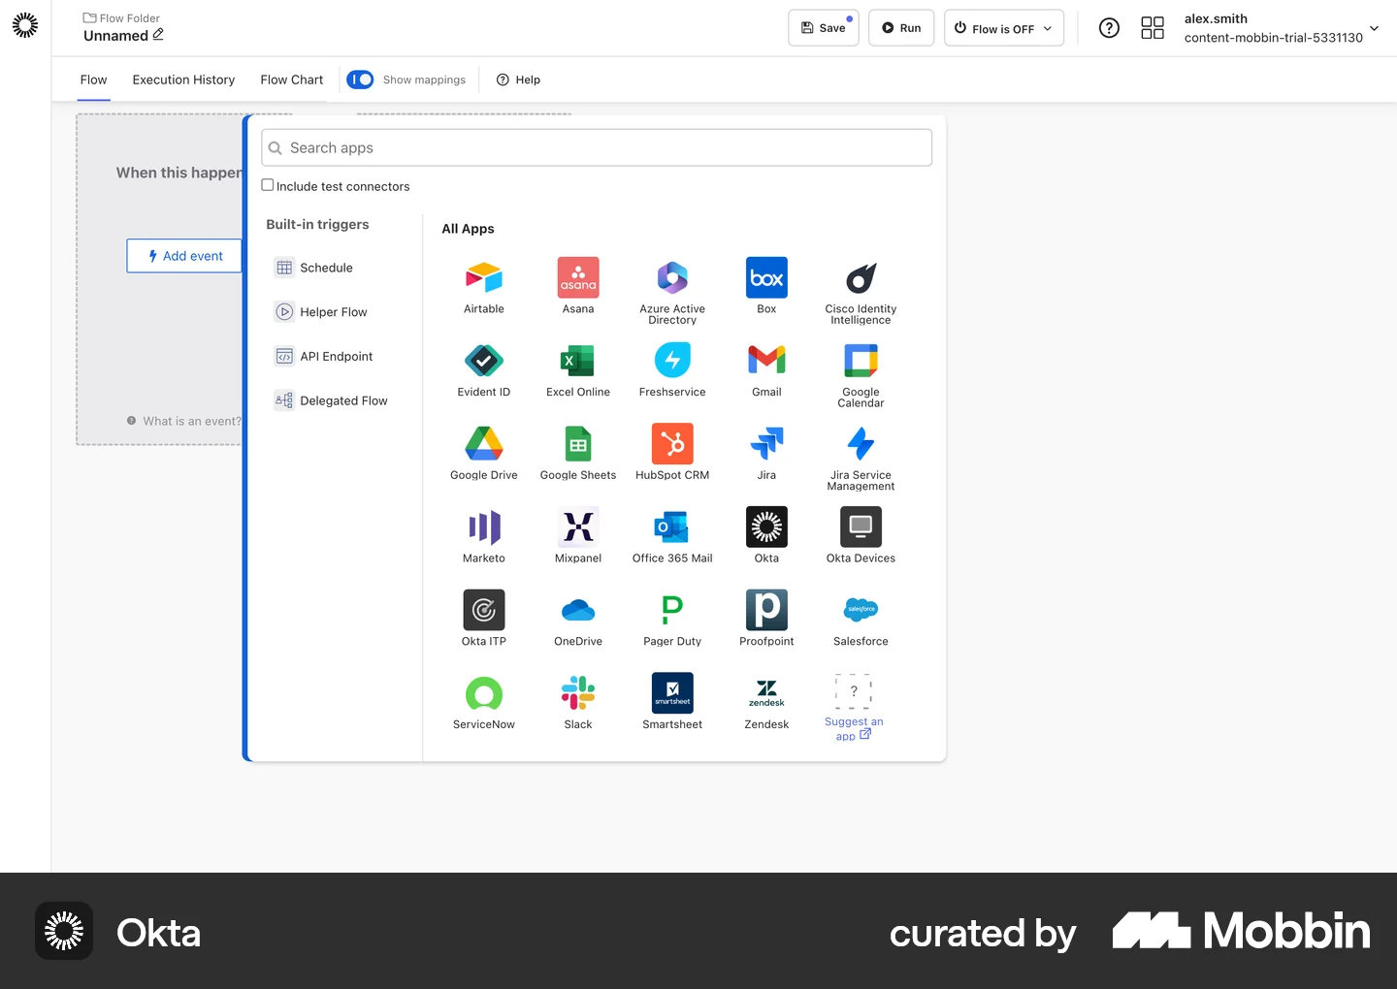Open the apps grid icon in header
Screen dimensions: 1397x989
[x=1153, y=28]
